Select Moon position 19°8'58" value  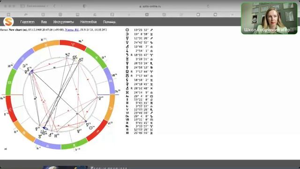click(x=141, y=34)
